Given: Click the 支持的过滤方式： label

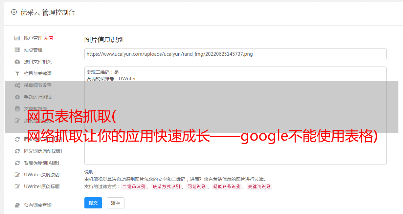Looking at the screenshot, I should (x=102, y=186).
